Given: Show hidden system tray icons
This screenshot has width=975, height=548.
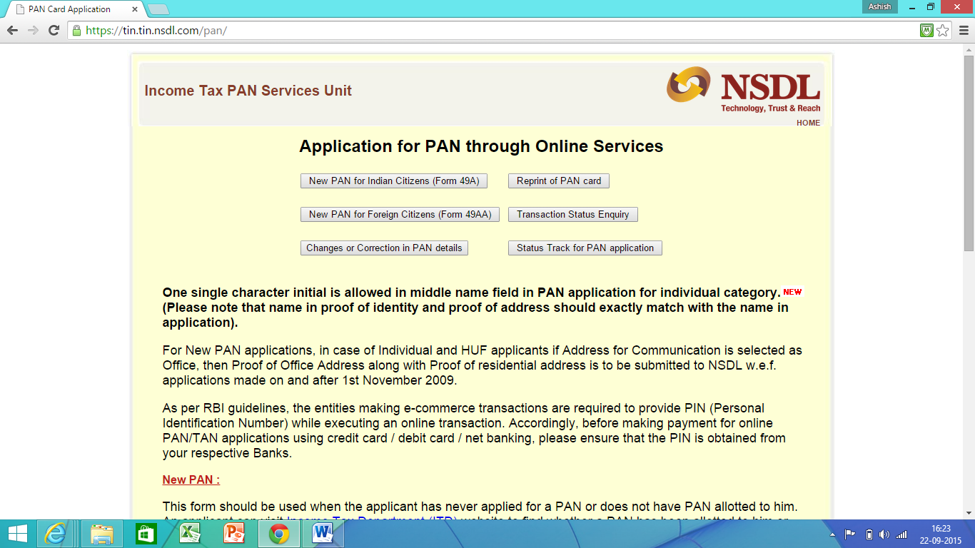Looking at the screenshot, I should [832, 534].
